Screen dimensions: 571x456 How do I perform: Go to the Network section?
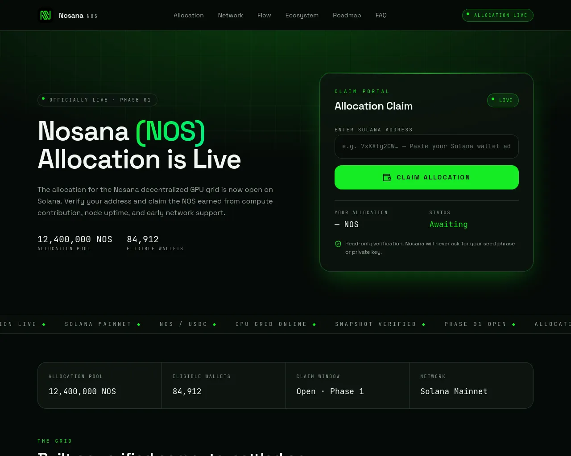pos(231,15)
